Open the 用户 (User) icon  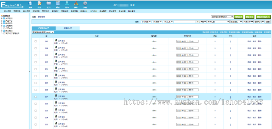pyautogui.click(x=67, y=4)
